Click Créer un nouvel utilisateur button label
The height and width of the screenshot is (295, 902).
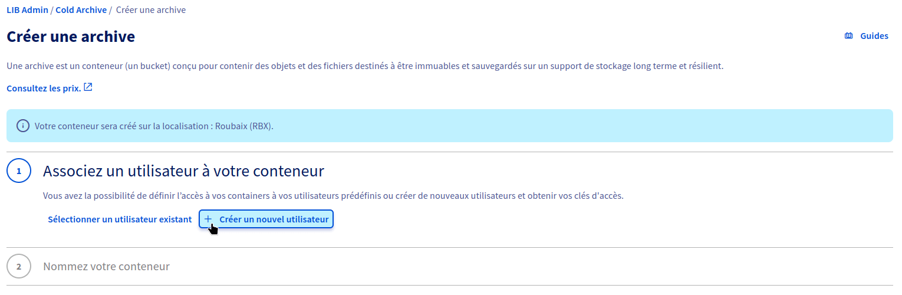pos(274,219)
